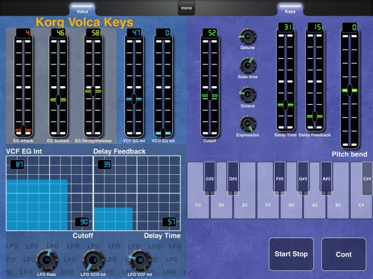Click the LFO Rate knob
This screenshot has width=373, height=279.
coord(47,260)
